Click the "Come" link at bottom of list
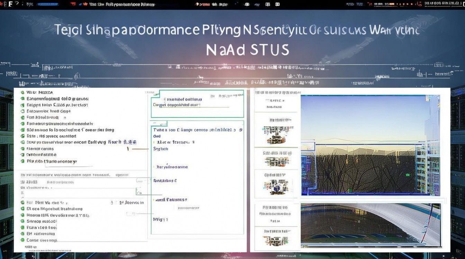 tap(42, 240)
